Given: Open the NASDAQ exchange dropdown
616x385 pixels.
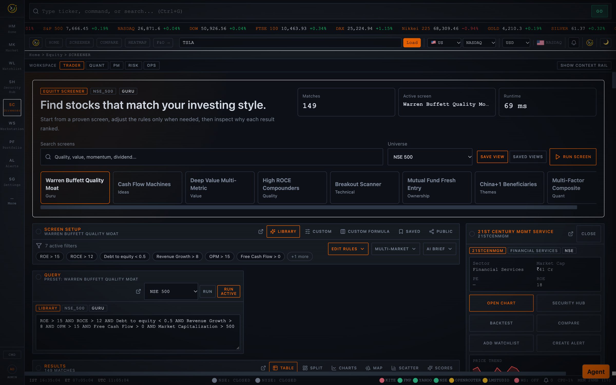Looking at the screenshot, I should [479, 43].
